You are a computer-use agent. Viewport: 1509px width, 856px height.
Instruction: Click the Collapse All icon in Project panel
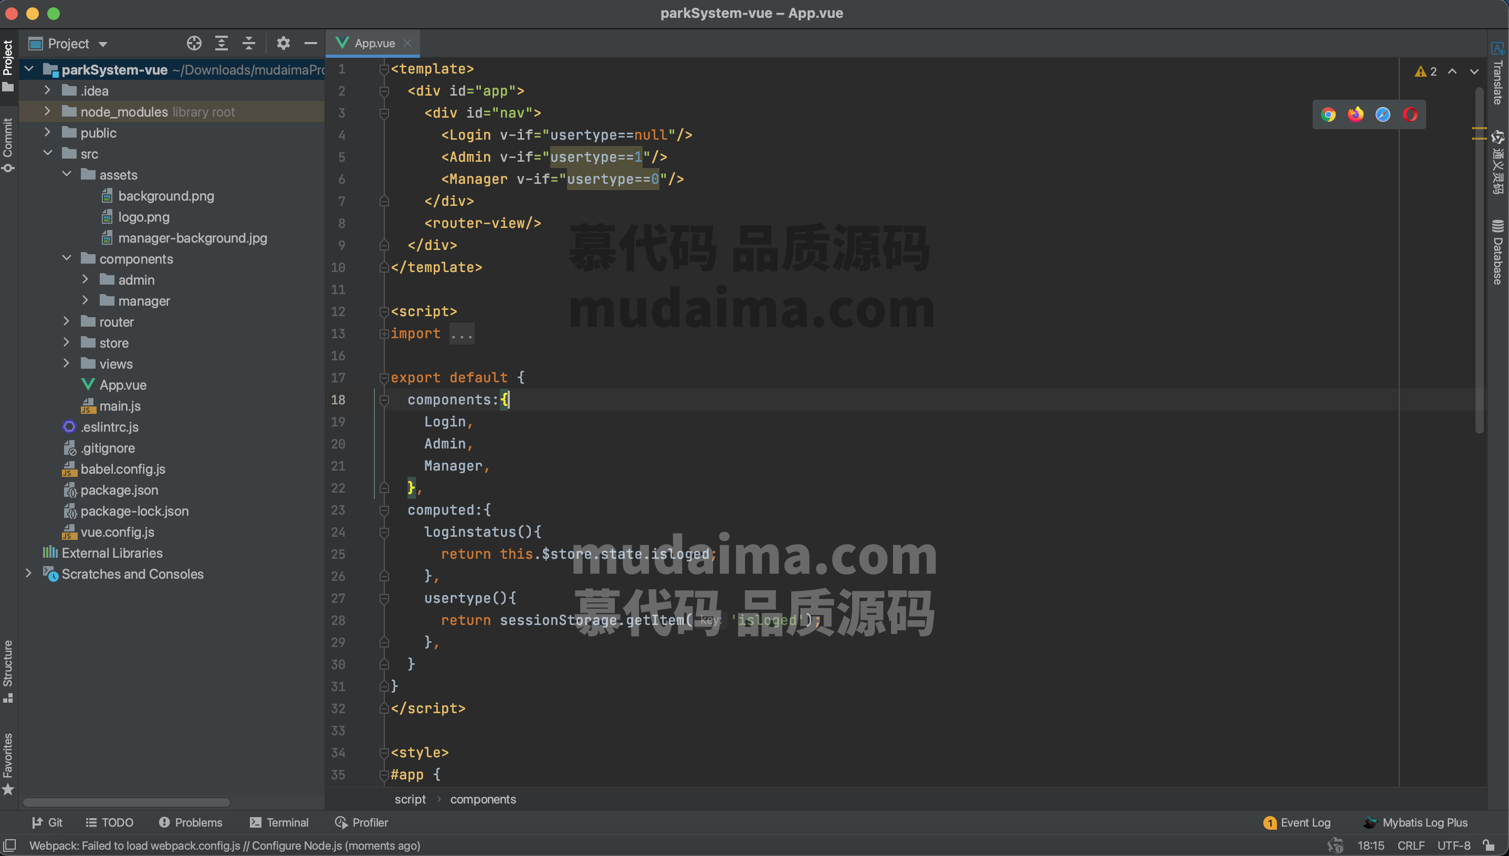[x=248, y=44]
